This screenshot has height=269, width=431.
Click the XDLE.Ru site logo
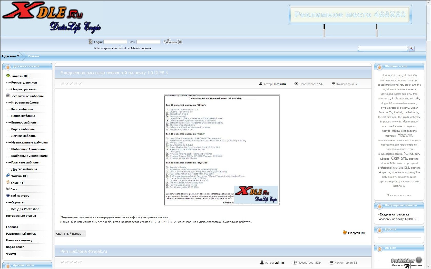coord(51,17)
